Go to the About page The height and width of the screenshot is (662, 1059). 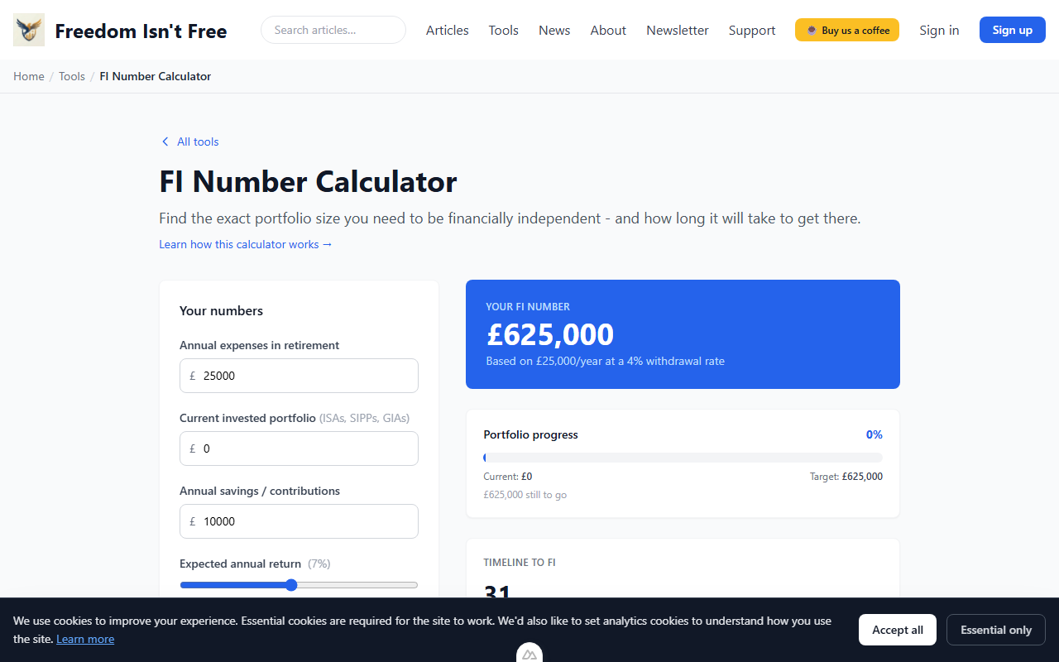(608, 30)
